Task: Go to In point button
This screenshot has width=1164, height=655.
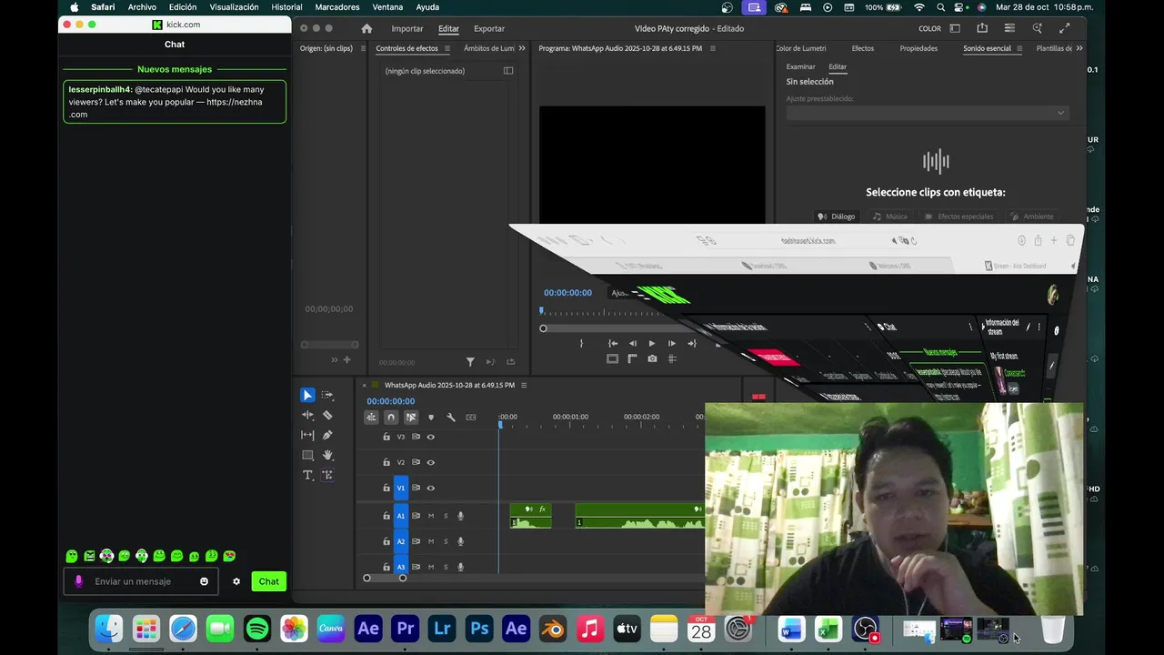Action: 613,343
